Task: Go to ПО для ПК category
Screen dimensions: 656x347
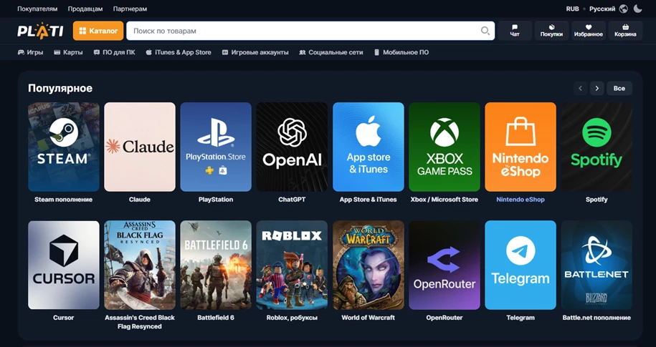Action: tap(114, 52)
